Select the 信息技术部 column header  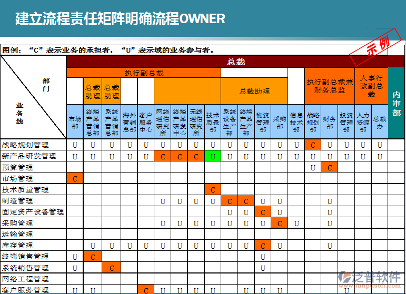pos(296,121)
